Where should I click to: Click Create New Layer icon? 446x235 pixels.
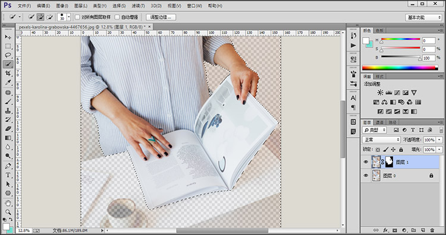(x=423, y=230)
